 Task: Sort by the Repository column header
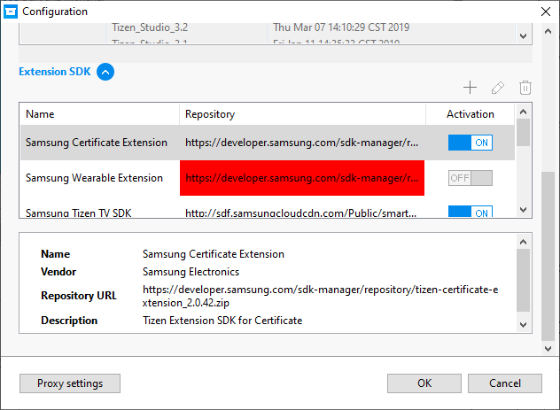pyautogui.click(x=301, y=114)
